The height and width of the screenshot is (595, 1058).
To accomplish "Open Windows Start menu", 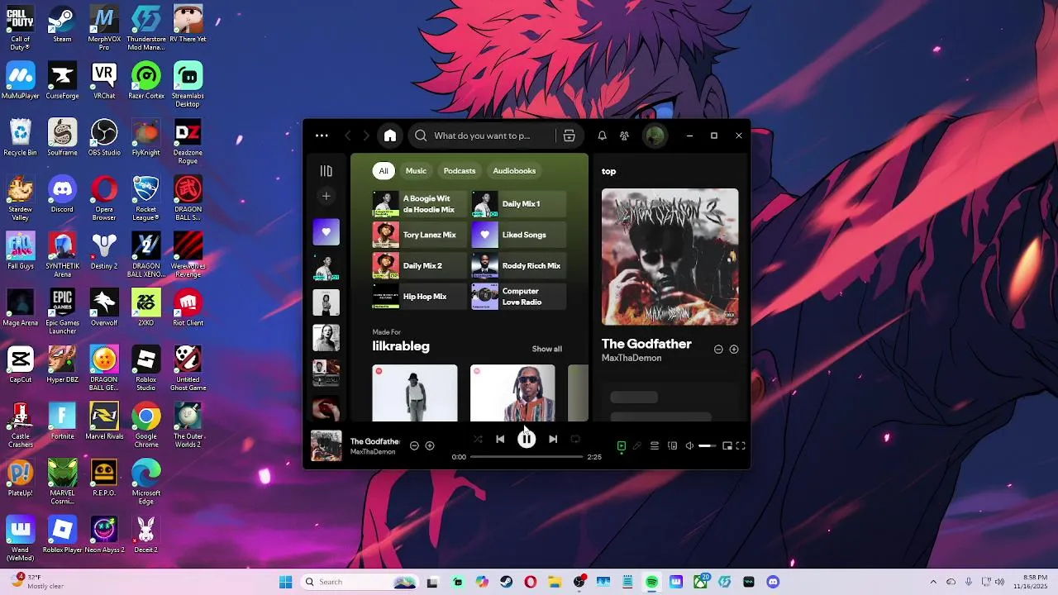I will coord(285,582).
